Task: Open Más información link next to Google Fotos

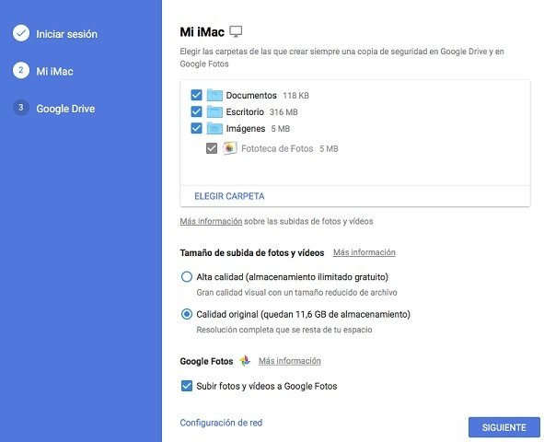Action: [x=290, y=361]
